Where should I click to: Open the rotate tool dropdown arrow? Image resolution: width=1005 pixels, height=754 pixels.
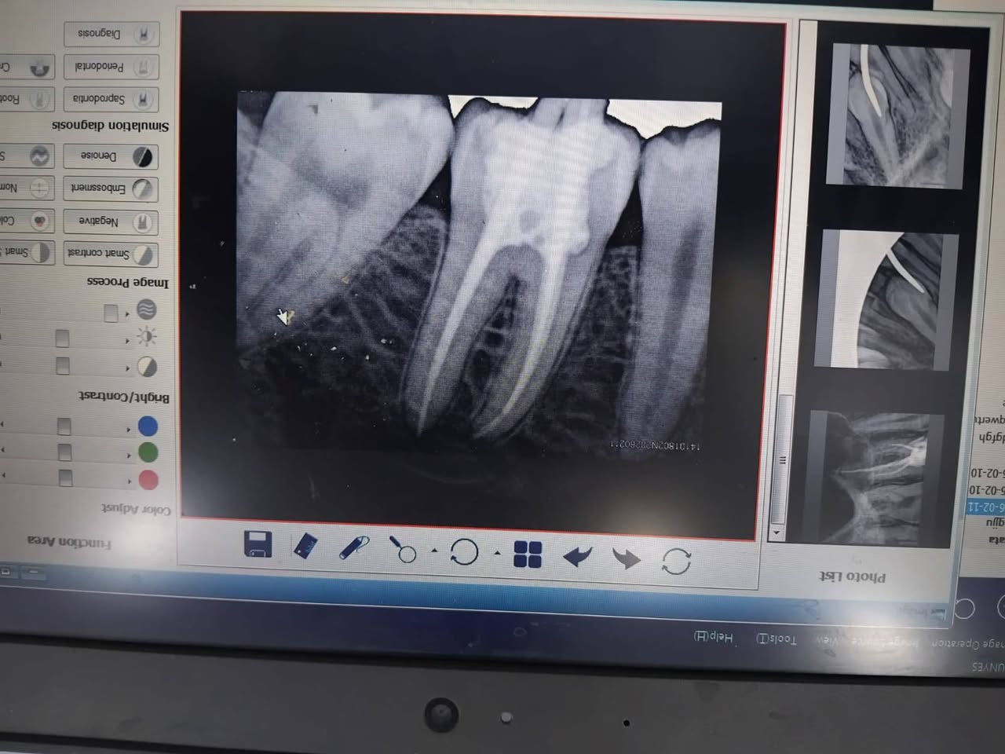(x=496, y=553)
